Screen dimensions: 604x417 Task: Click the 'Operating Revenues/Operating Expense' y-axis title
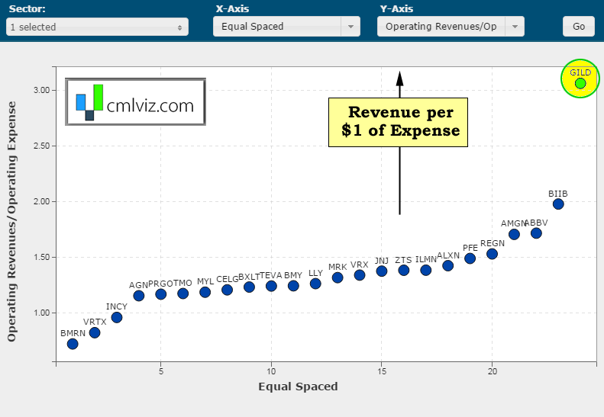coord(12,222)
